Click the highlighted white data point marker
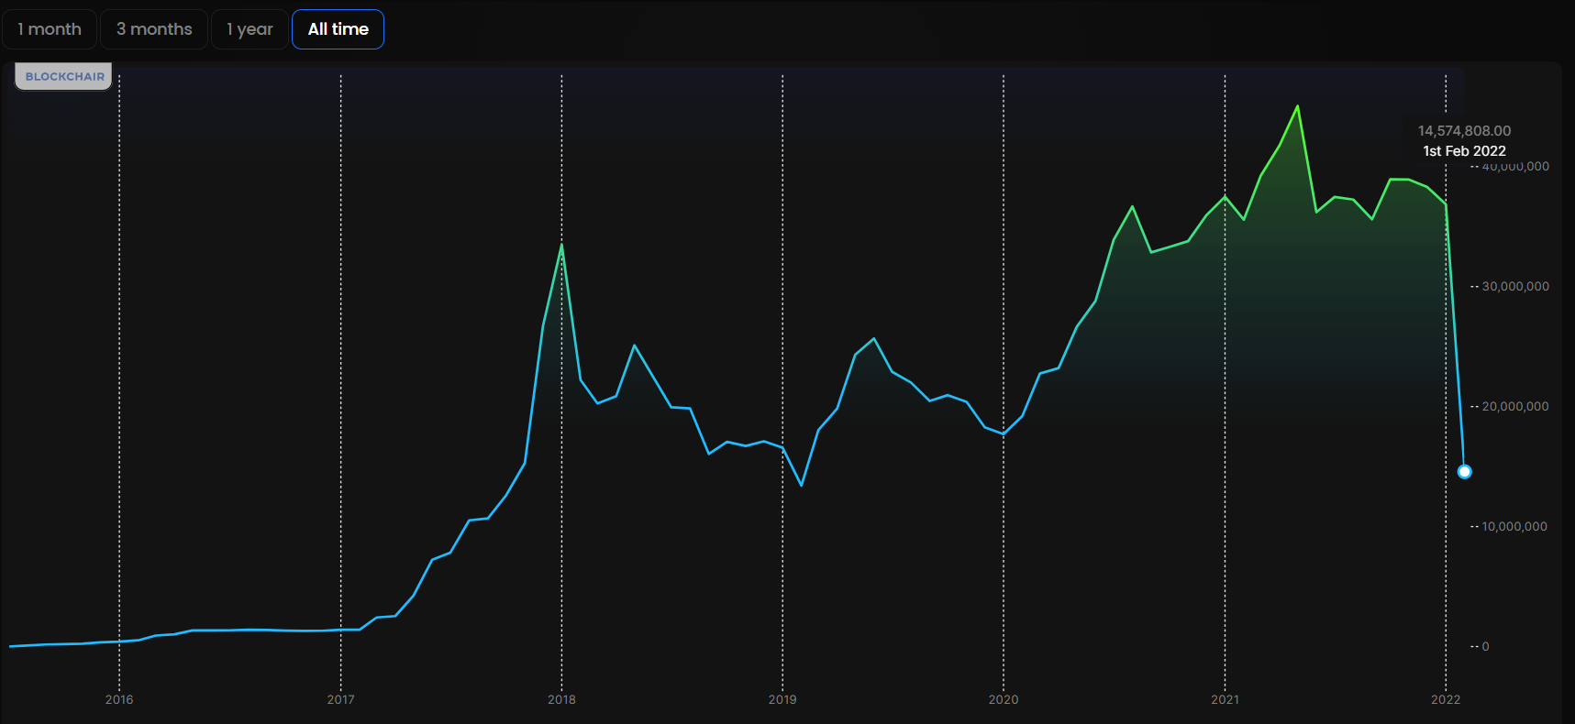 click(1464, 472)
